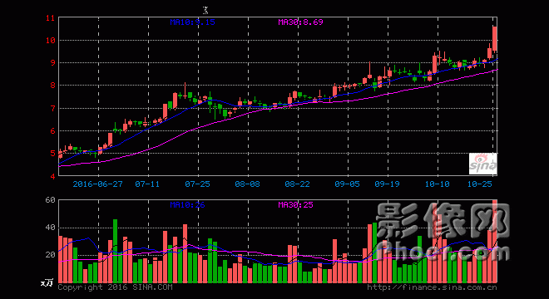Click the MA30:8.69 price indicator label
Image resolution: width=549 pixels, height=299 pixels.
300,22
